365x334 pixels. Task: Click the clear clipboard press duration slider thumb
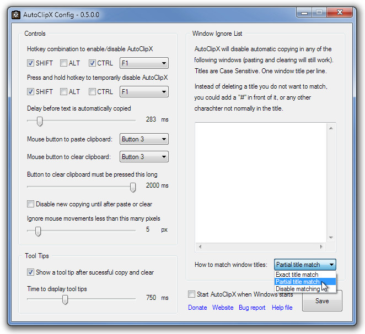coord(133,187)
